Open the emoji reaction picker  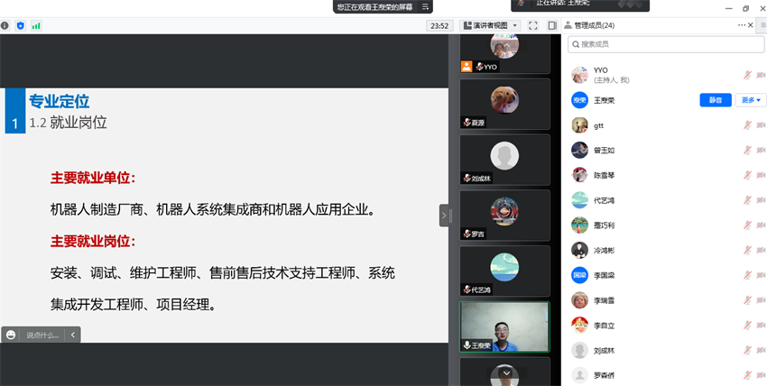tap(11, 335)
